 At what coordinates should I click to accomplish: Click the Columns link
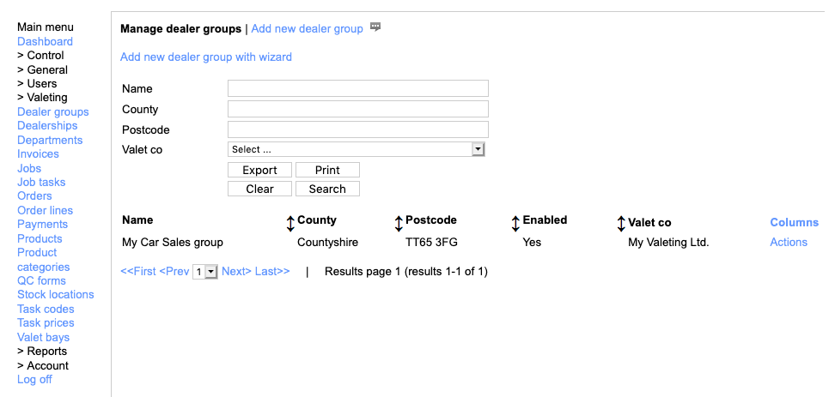(x=794, y=223)
